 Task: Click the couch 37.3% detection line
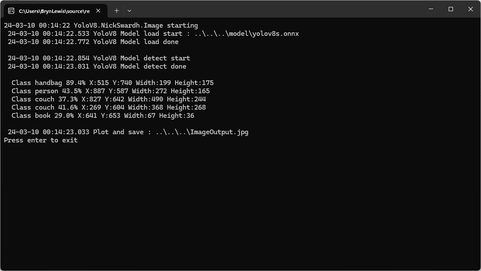(108, 99)
